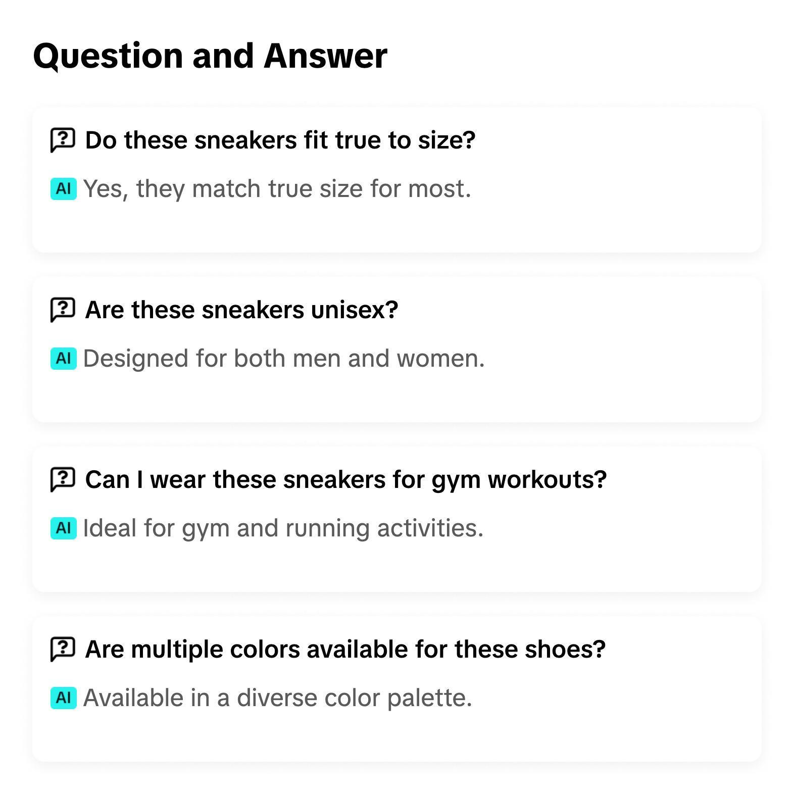The width and height of the screenshot is (794, 794).
Task: Select the AI badge under the true-to-size question
Action: pyautogui.click(x=63, y=189)
